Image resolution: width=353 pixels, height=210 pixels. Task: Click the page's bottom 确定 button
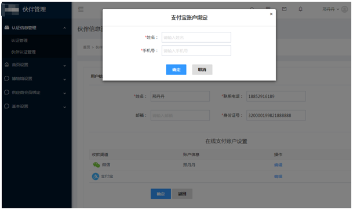(161, 194)
